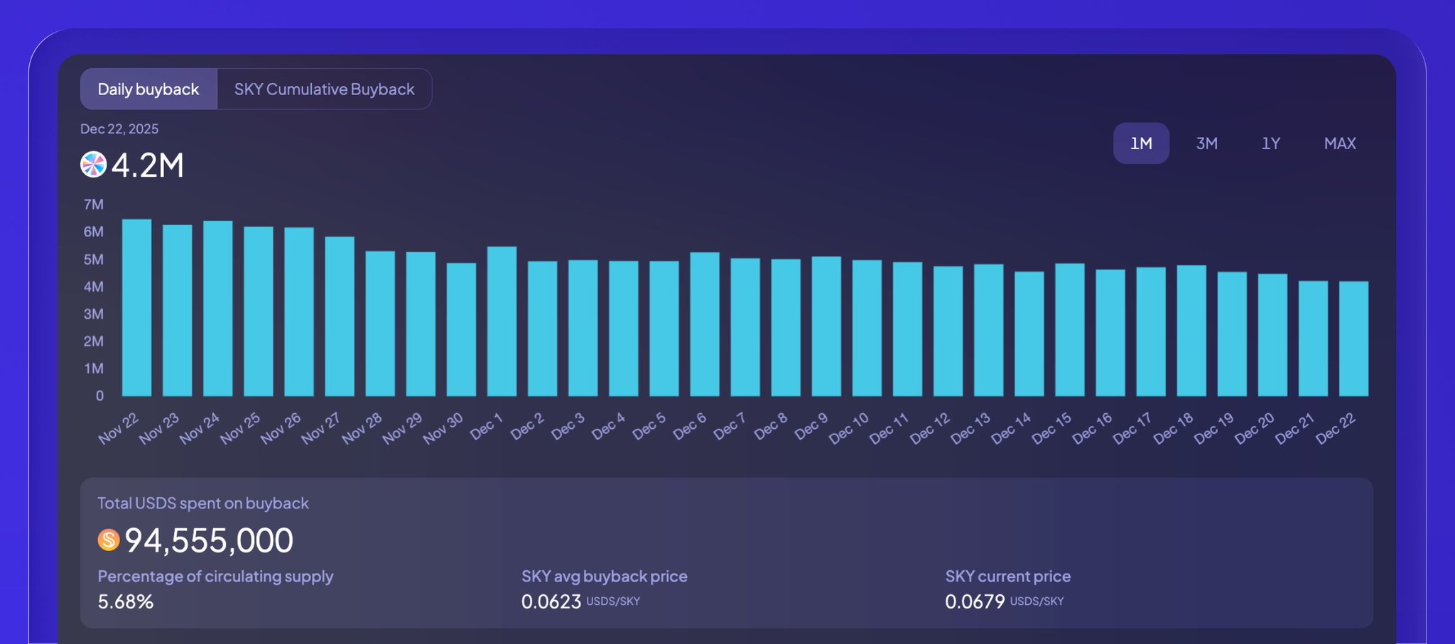1455x644 pixels.
Task: Click the "Total USDS spent on buyback" heading
Action: pos(203,503)
